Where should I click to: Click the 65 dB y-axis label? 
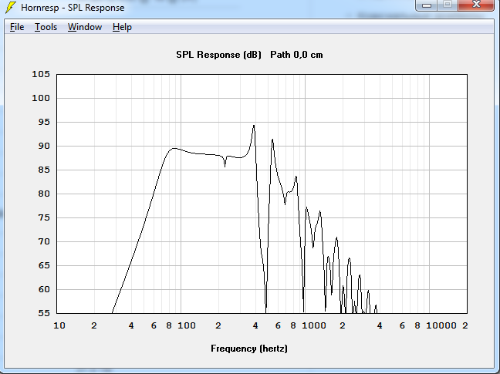(44, 265)
